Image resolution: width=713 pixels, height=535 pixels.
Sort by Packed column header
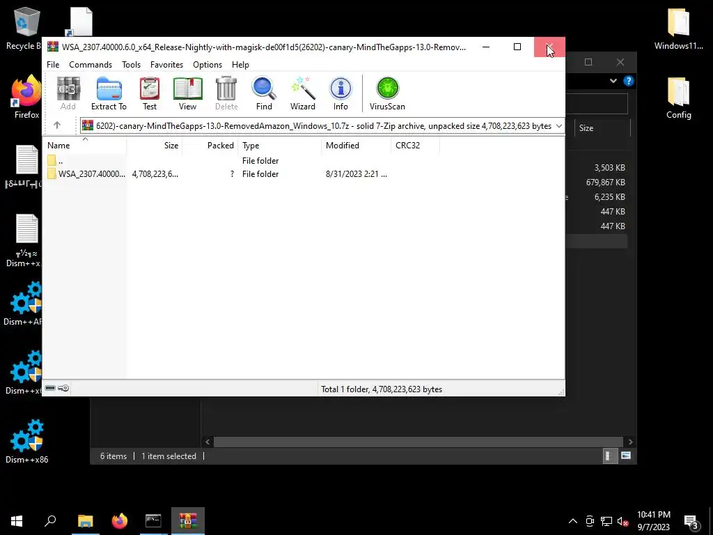[210, 146]
